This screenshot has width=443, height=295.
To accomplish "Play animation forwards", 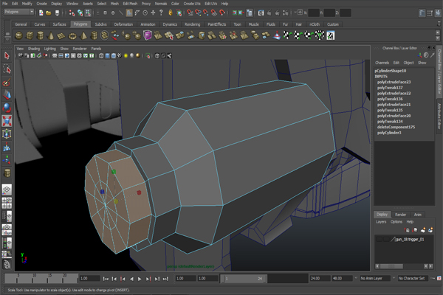I will tap(140, 279).
